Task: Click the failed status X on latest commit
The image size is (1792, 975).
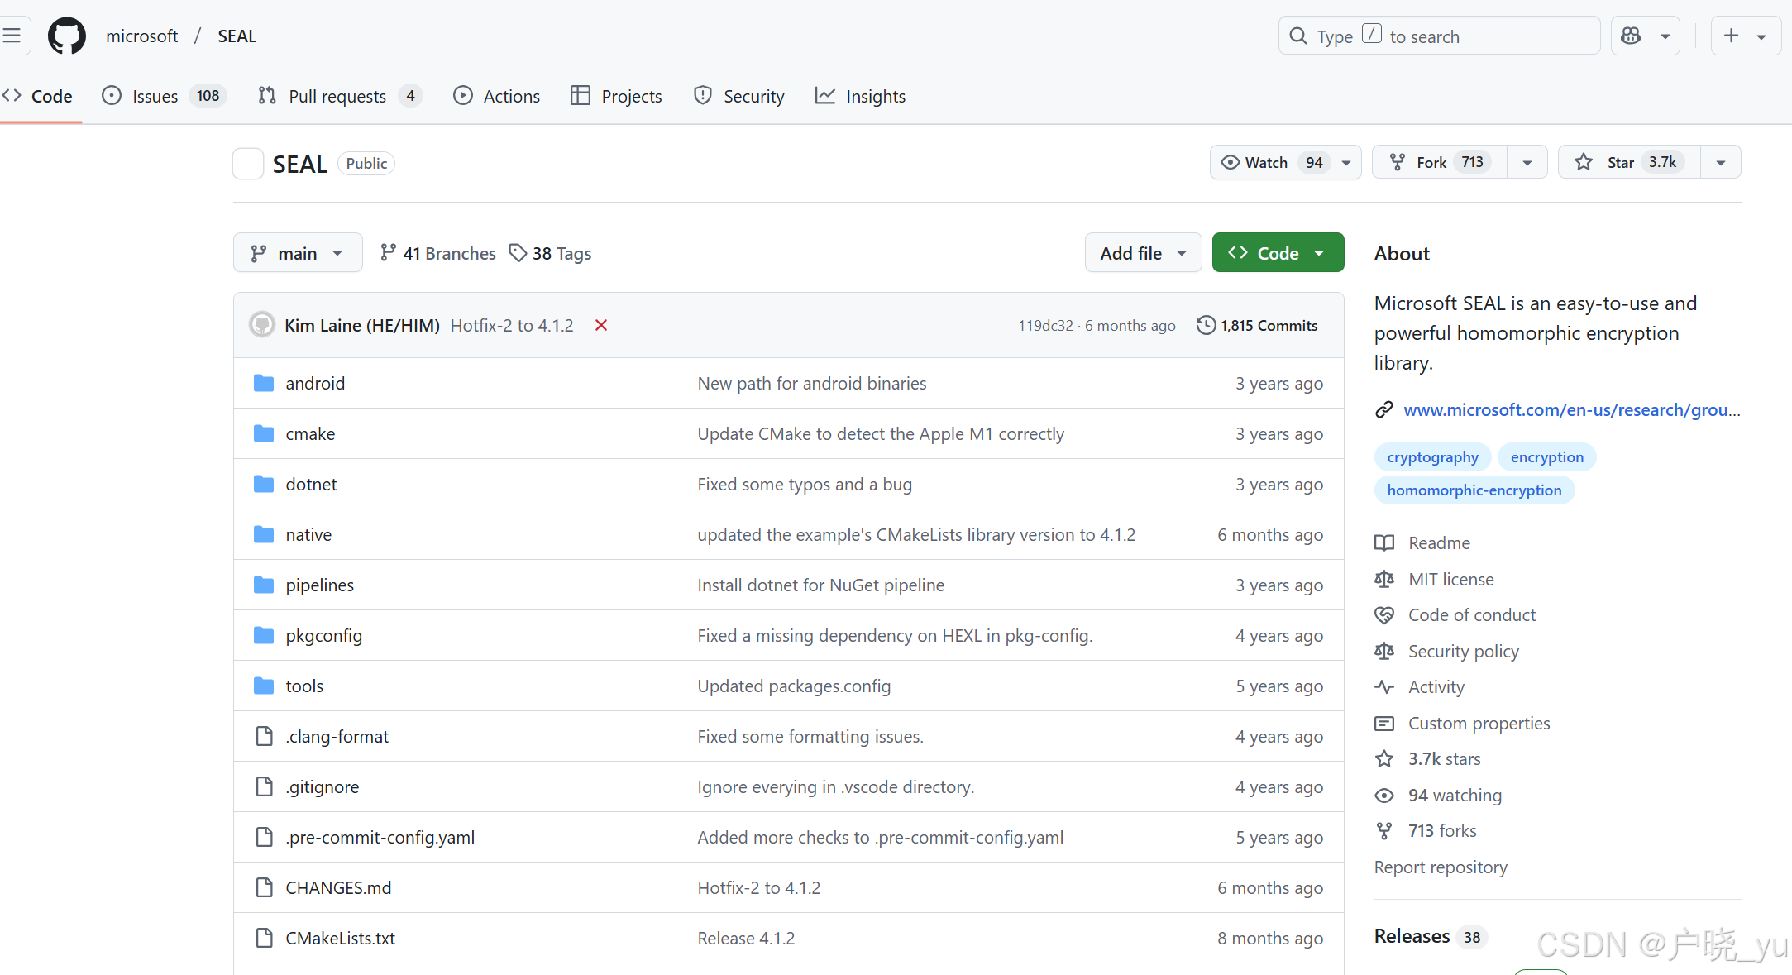Action: tap(601, 325)
